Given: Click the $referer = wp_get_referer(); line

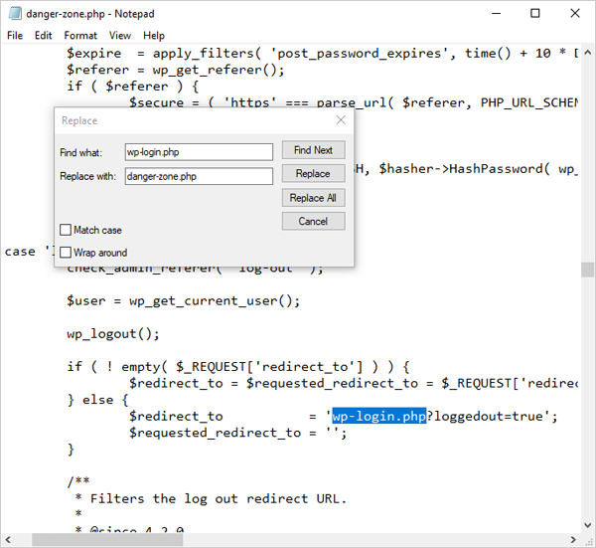Looking at the screenshot, I should 175,70.
